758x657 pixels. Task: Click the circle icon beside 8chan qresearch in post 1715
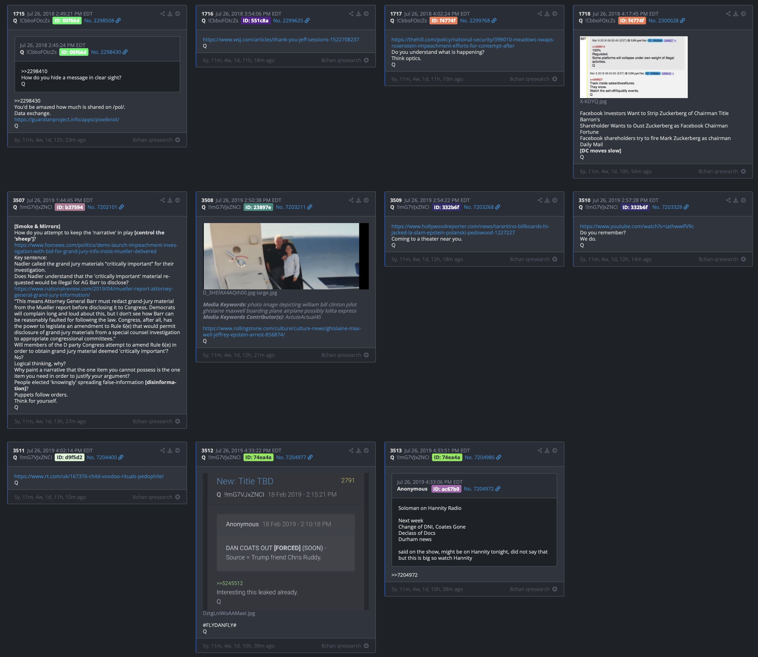coord(177,140)
